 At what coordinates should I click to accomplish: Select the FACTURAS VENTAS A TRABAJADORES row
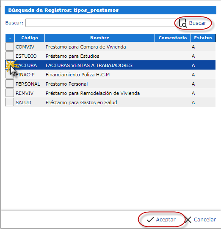(x=110, y=65)
